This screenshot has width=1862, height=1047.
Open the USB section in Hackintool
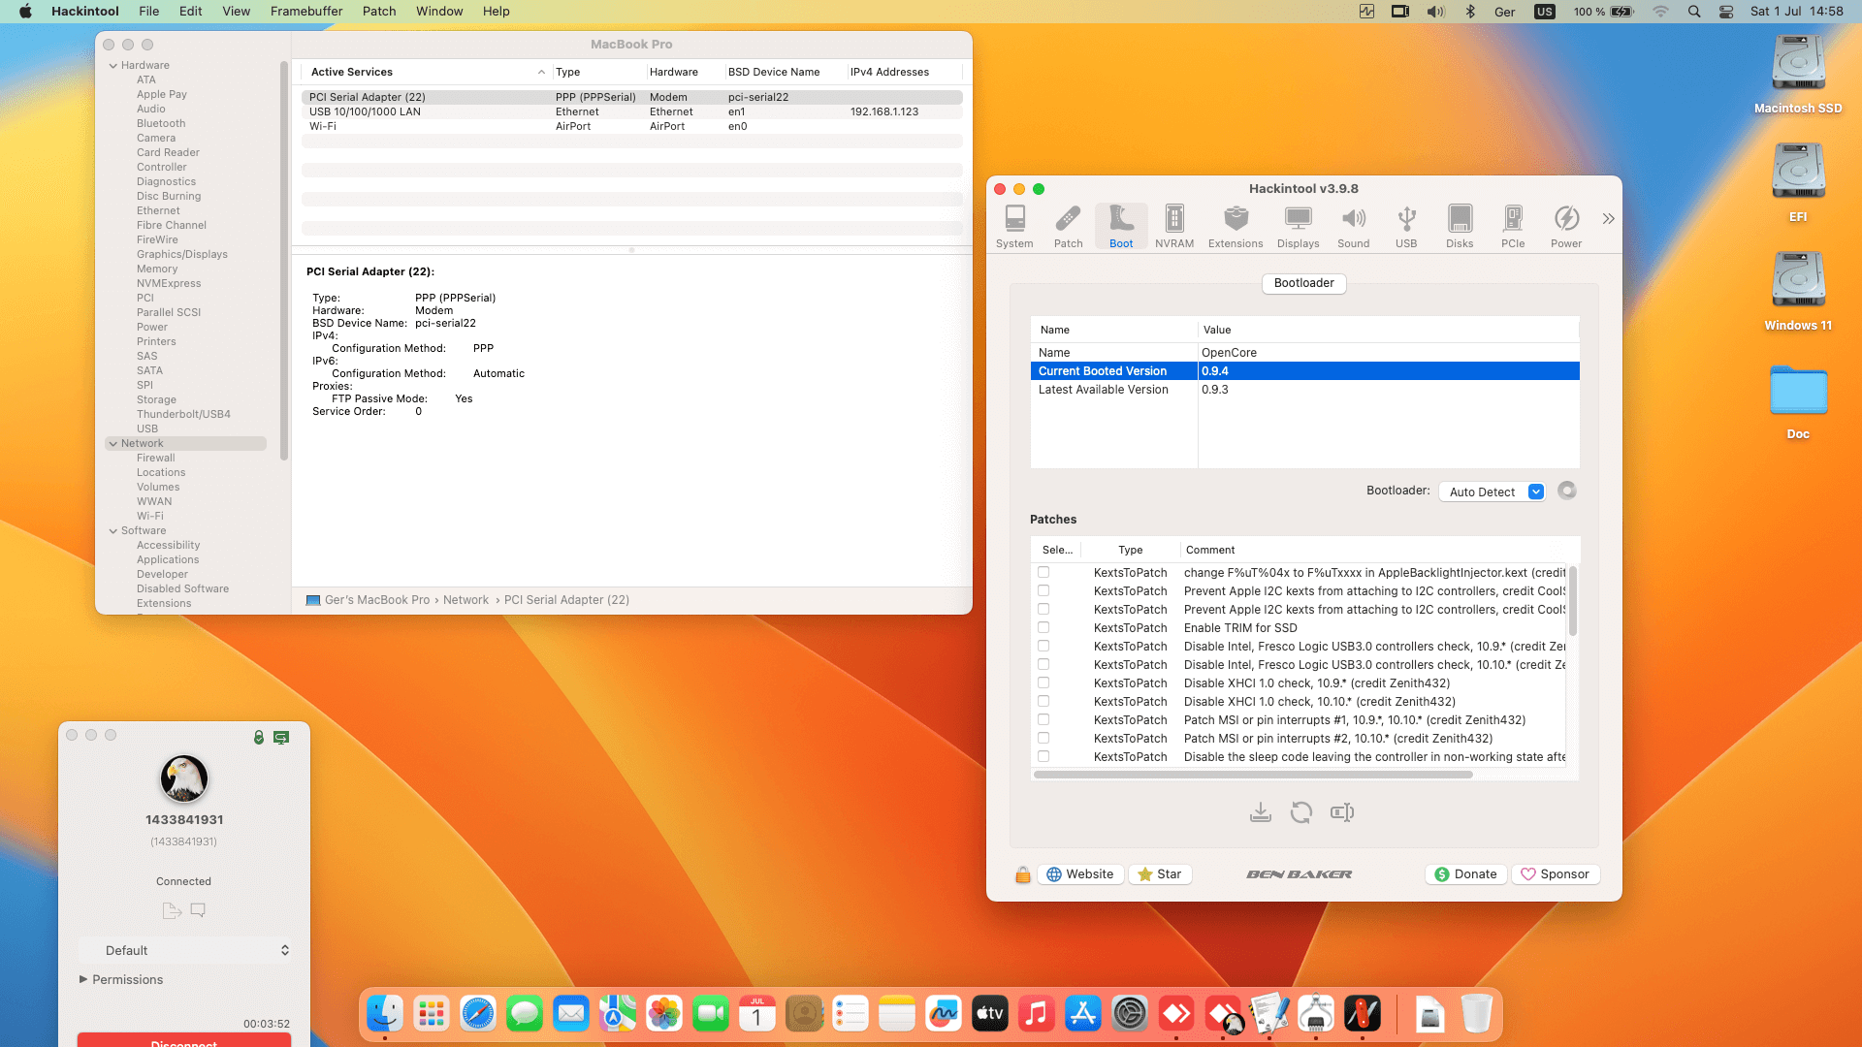(1406, 226)
